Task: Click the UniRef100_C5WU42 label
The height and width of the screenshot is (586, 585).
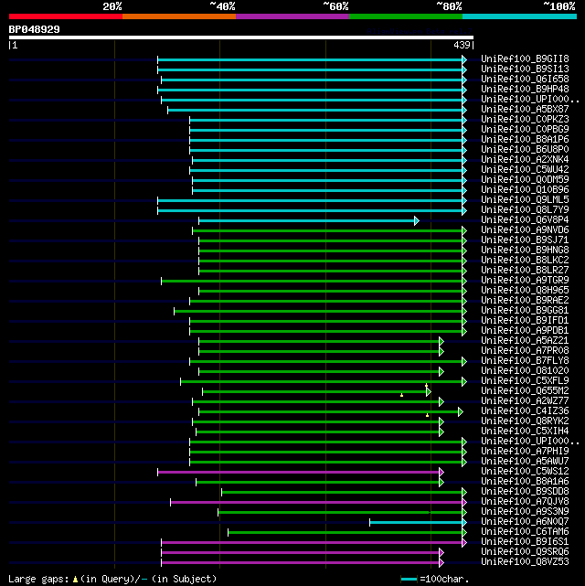Action: pyautogui.click(x=525, y=170)
